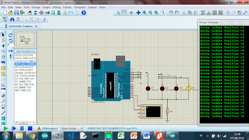Open Google Chrome from the taskbar

coord(32,136)
